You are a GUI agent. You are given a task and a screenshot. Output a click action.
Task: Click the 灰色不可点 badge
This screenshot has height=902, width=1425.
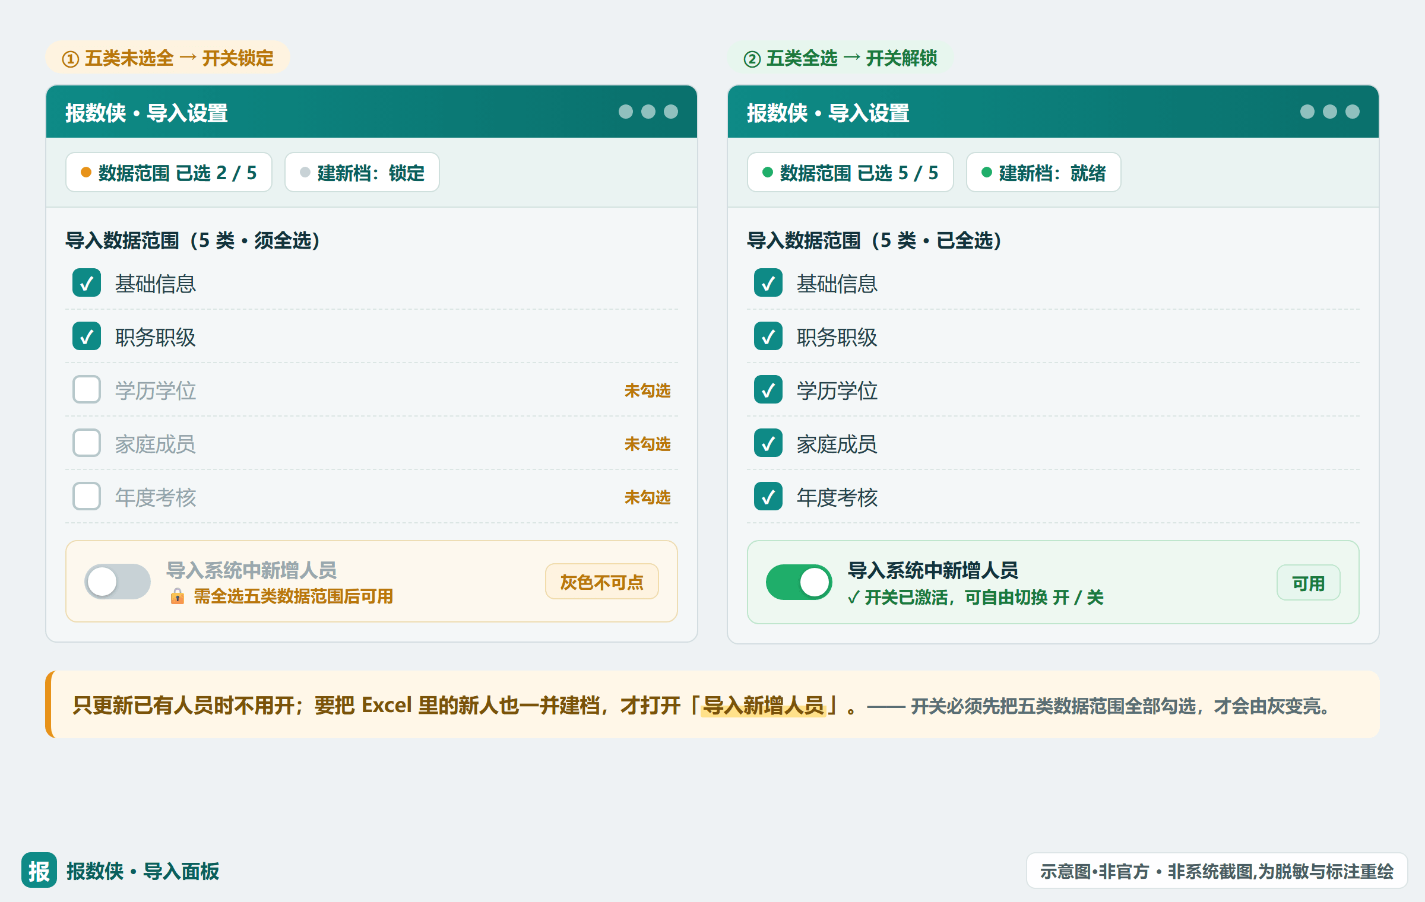(602, 582)
